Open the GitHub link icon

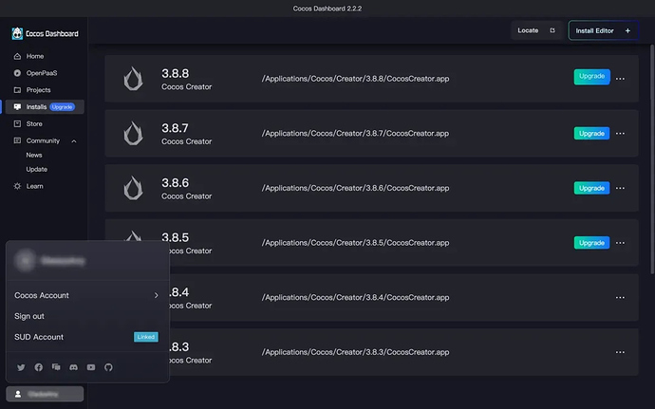[108, 367]
